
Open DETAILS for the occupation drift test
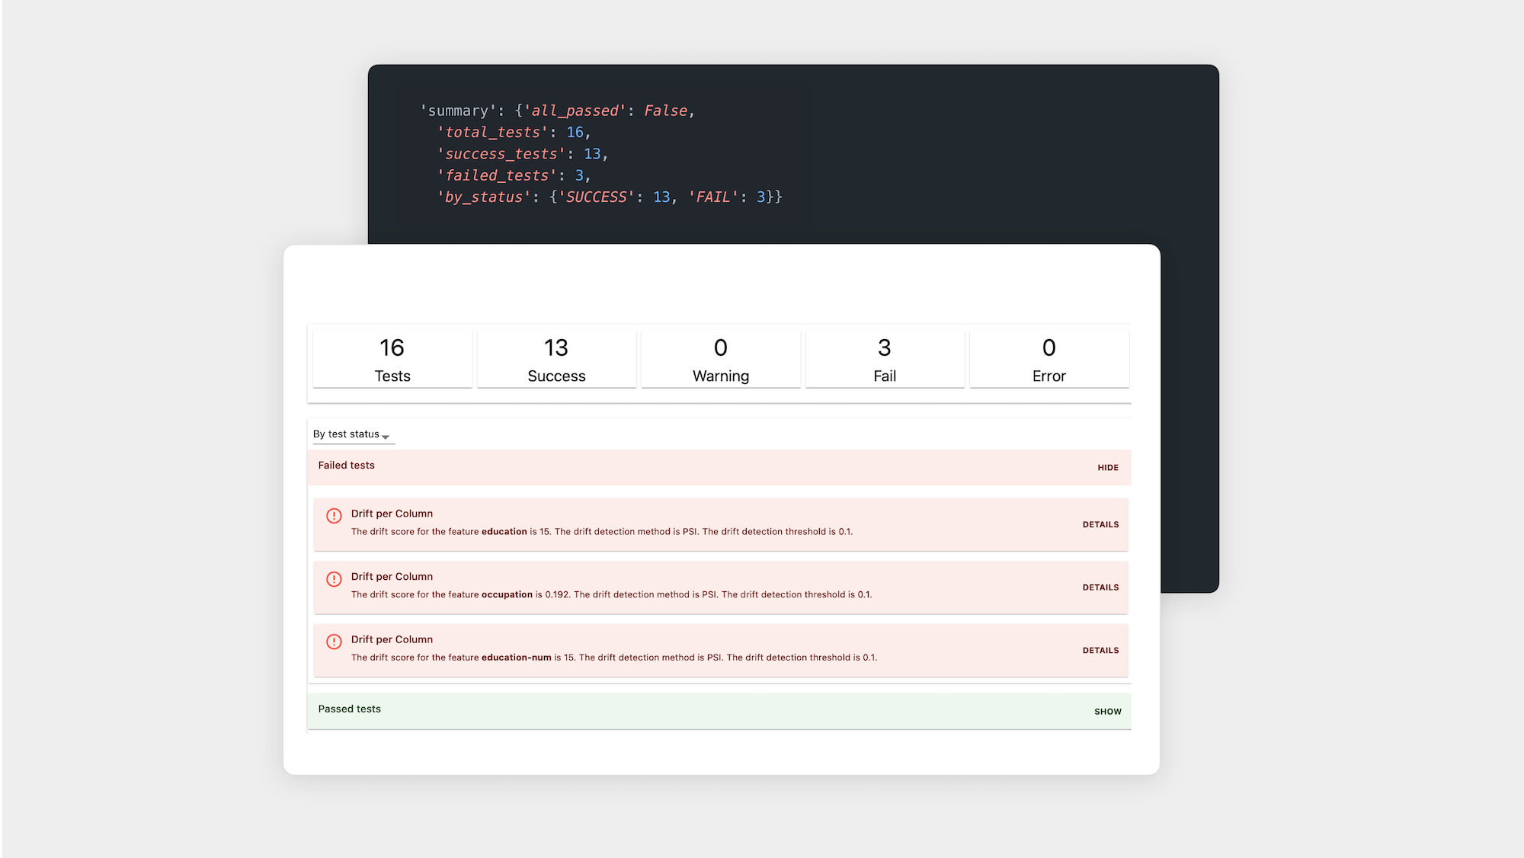click(1100, 587)
